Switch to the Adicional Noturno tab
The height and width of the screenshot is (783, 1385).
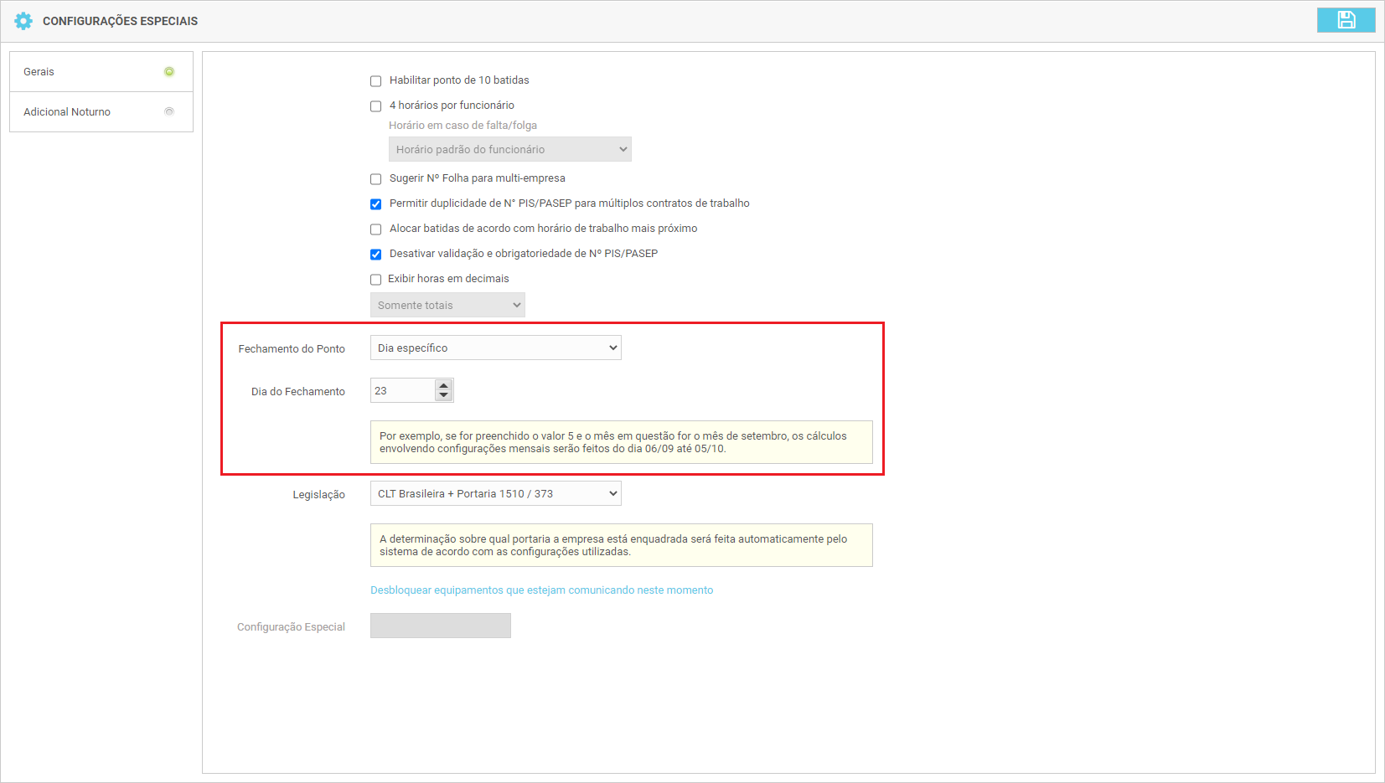click(x=67, y=112)
